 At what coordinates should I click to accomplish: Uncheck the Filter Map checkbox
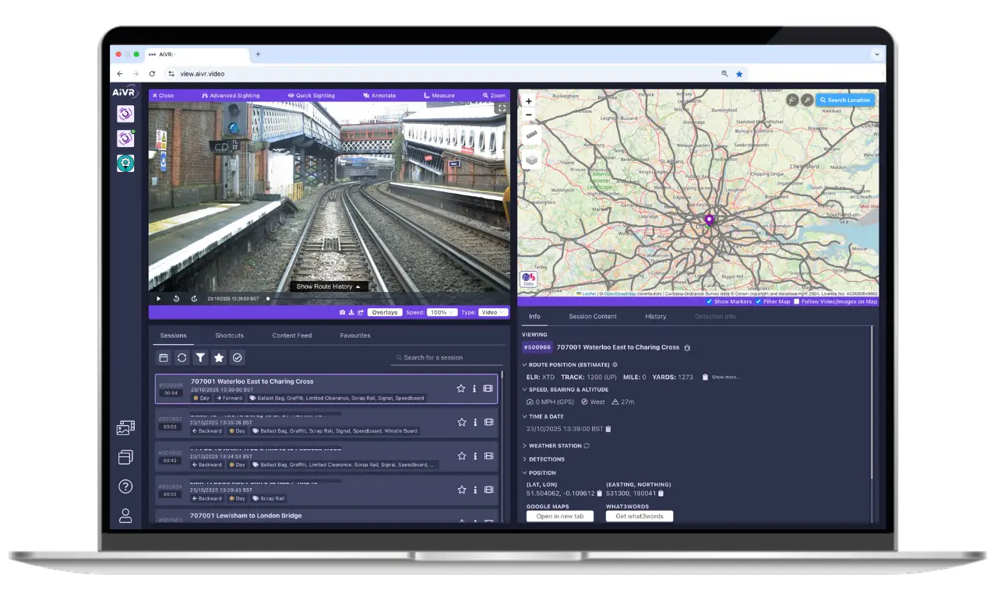[759, 302]
